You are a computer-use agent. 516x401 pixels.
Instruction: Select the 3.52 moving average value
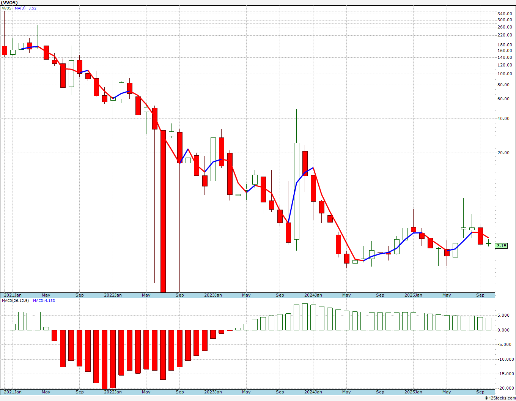tap(33, 8)
